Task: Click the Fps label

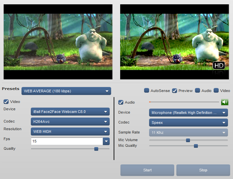Action: click(x=7, y=139)
